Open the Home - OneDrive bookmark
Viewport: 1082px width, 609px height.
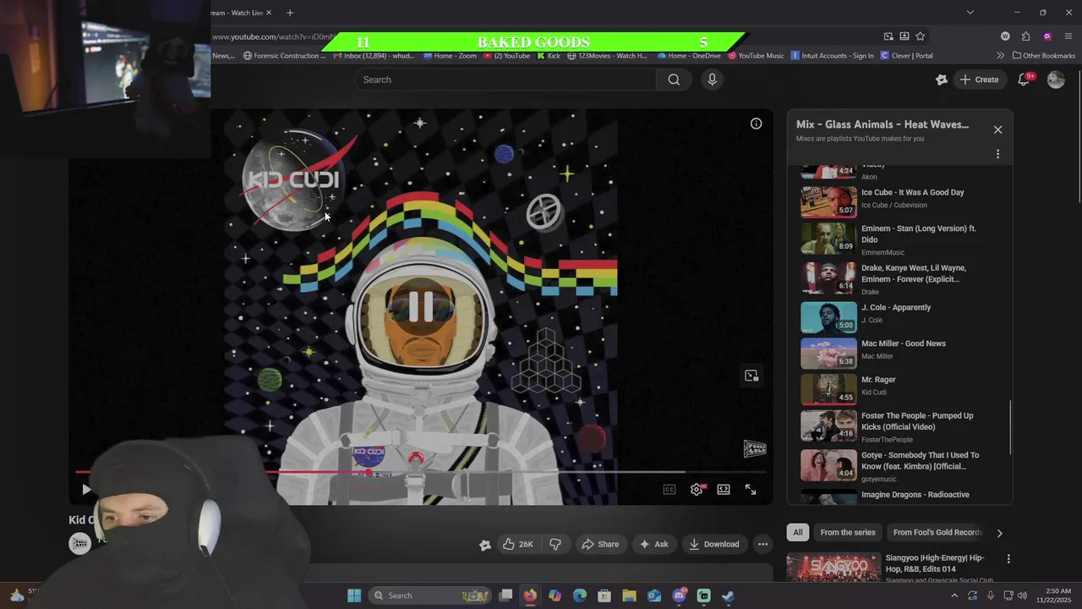point(688,56)
